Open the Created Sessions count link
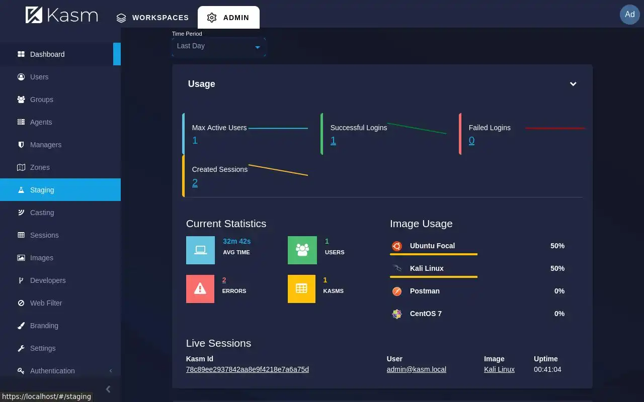 pyautogui.click(x=195, y=183)
